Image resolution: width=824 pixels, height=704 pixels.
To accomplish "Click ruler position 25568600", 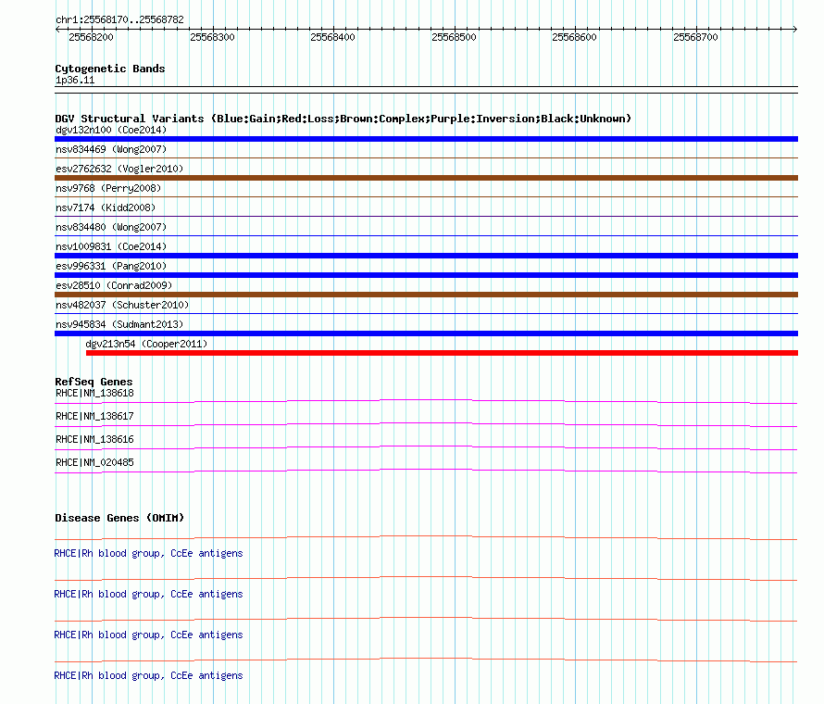I will tap(574, 37).
